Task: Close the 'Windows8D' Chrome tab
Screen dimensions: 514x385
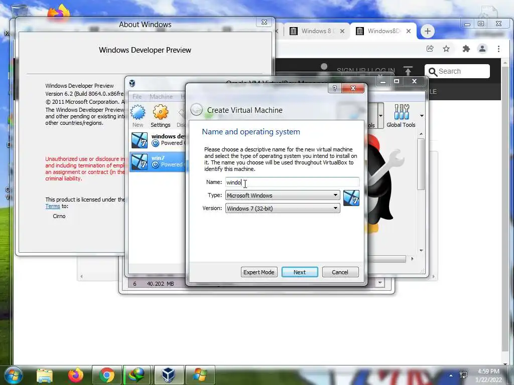Action: click(x=409, y=31)
